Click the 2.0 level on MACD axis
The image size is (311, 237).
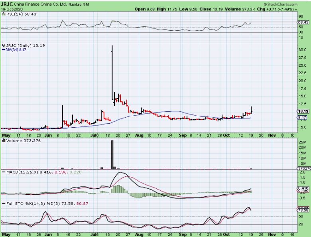[x=302, y=172]
